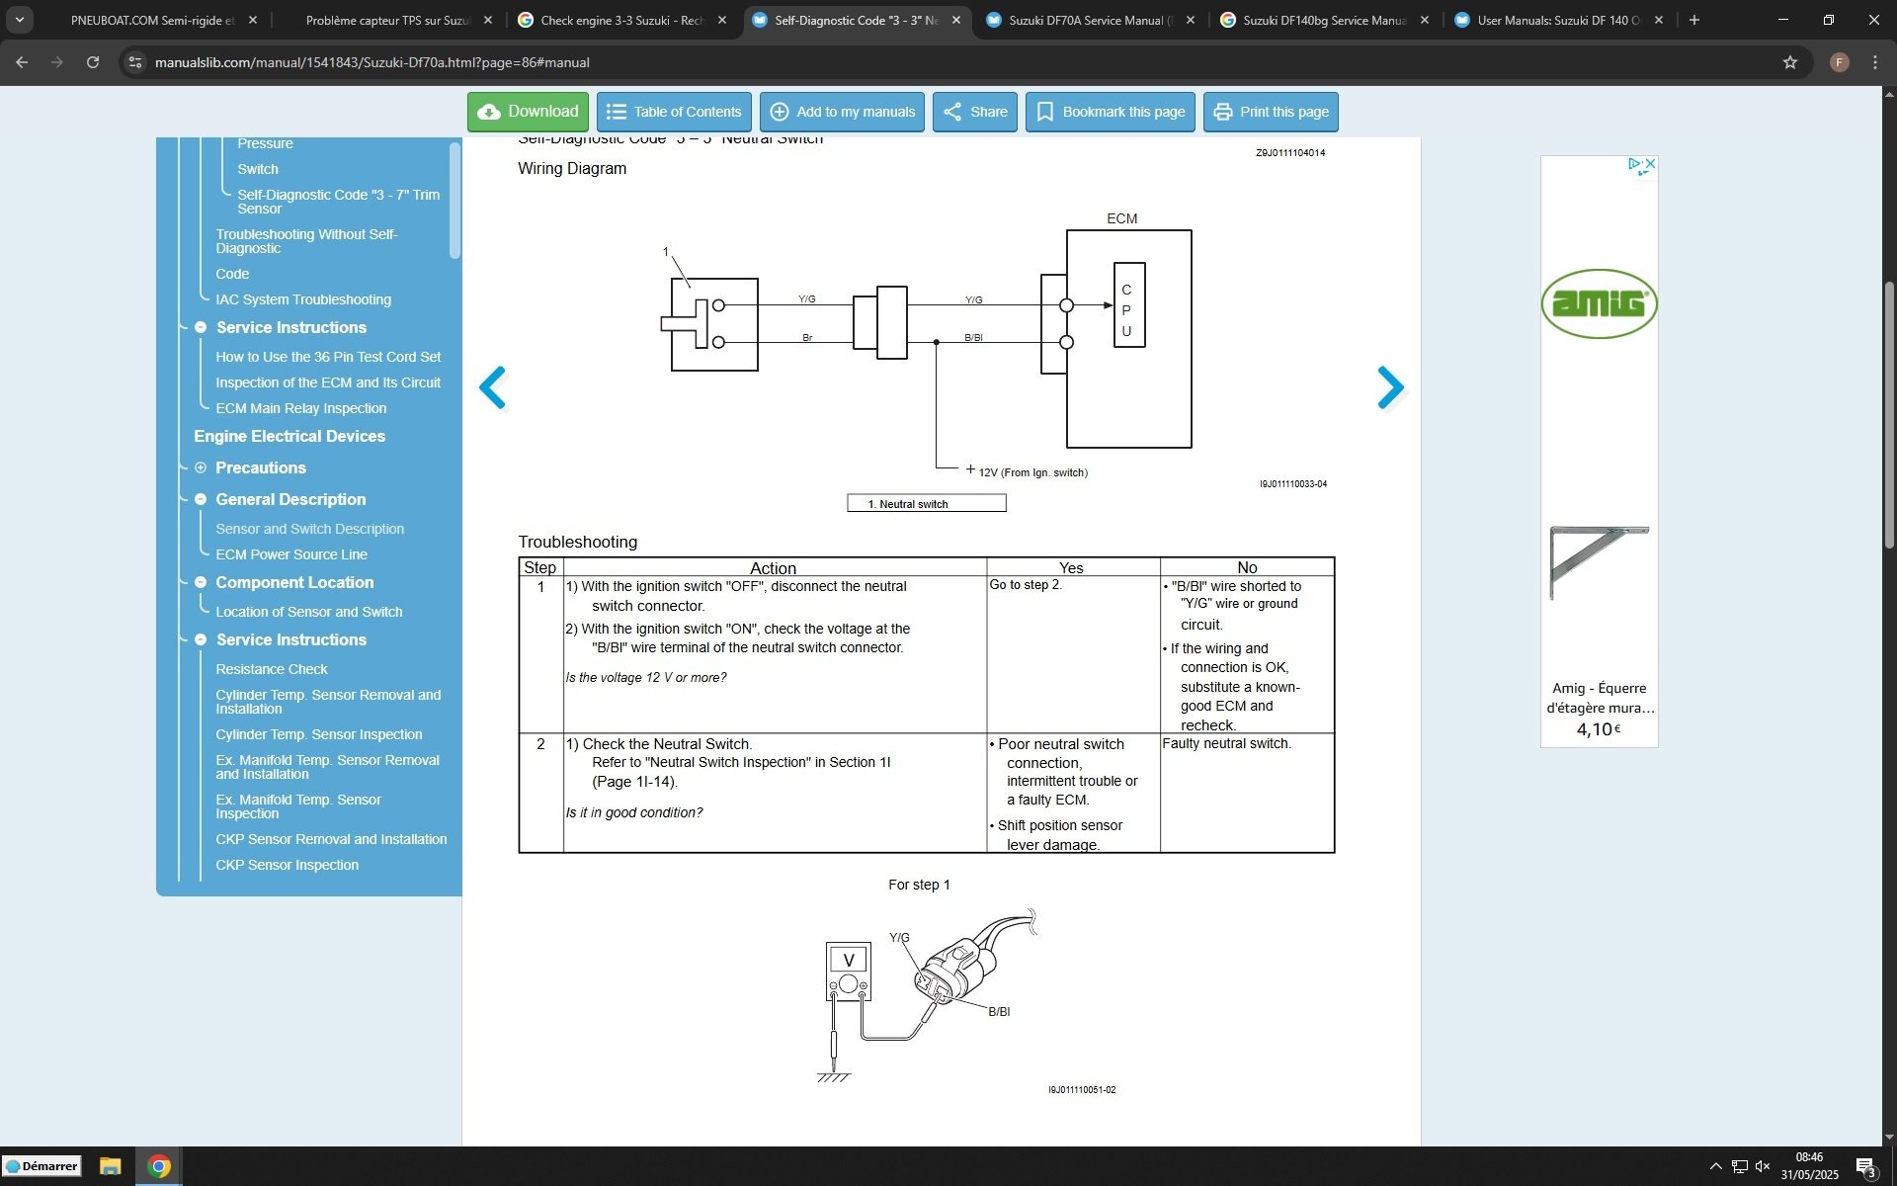This screenshot has height=1186, width=1897.
Task: Click the green Download button
Action: pos(528,112)
